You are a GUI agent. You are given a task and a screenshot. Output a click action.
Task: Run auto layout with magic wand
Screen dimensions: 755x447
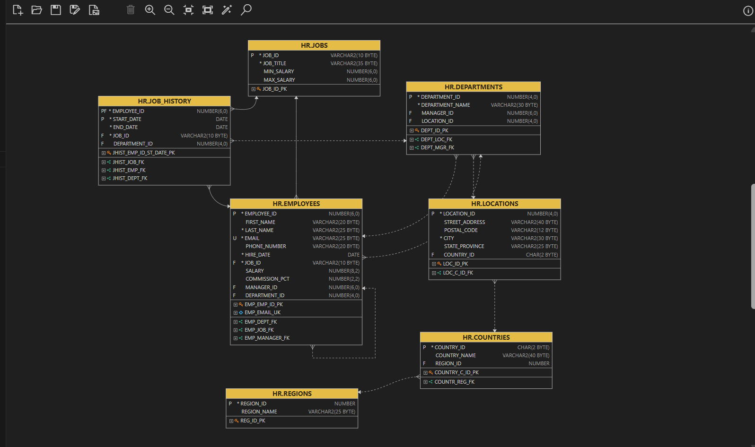click(227, 10)
